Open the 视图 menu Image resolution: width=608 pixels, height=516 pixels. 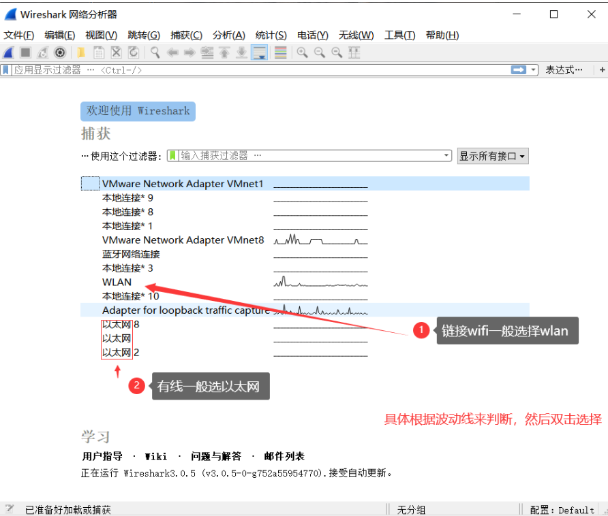[101, 35]
